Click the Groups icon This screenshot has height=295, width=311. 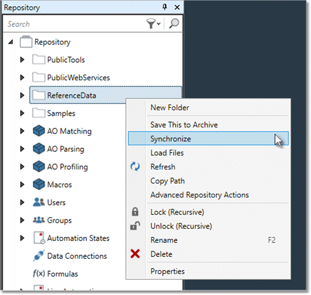[38, 220]
